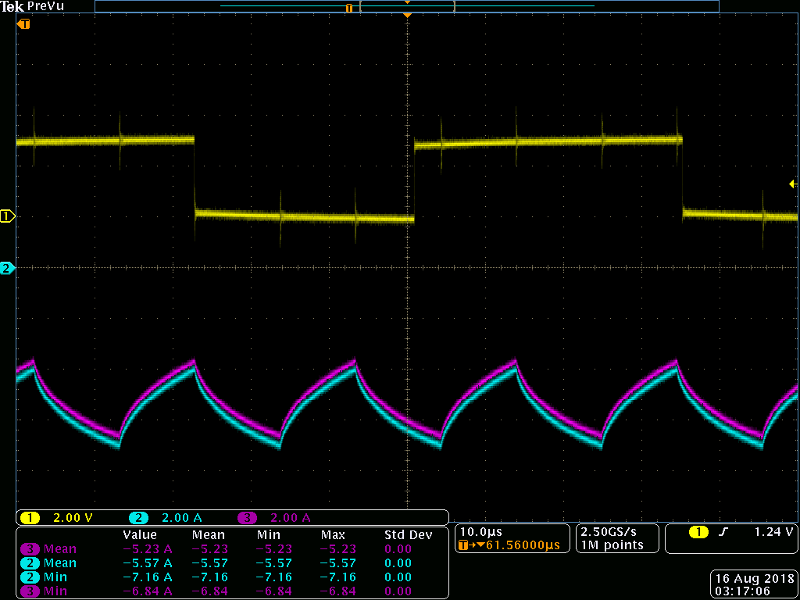Click the rising edge trigger slope icon
This screenshot has width=800, height=600.
pos(722,533)
